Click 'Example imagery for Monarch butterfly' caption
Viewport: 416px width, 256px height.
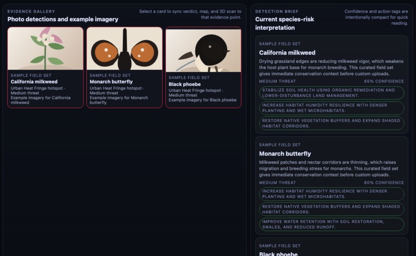click(x=119, y=100)
